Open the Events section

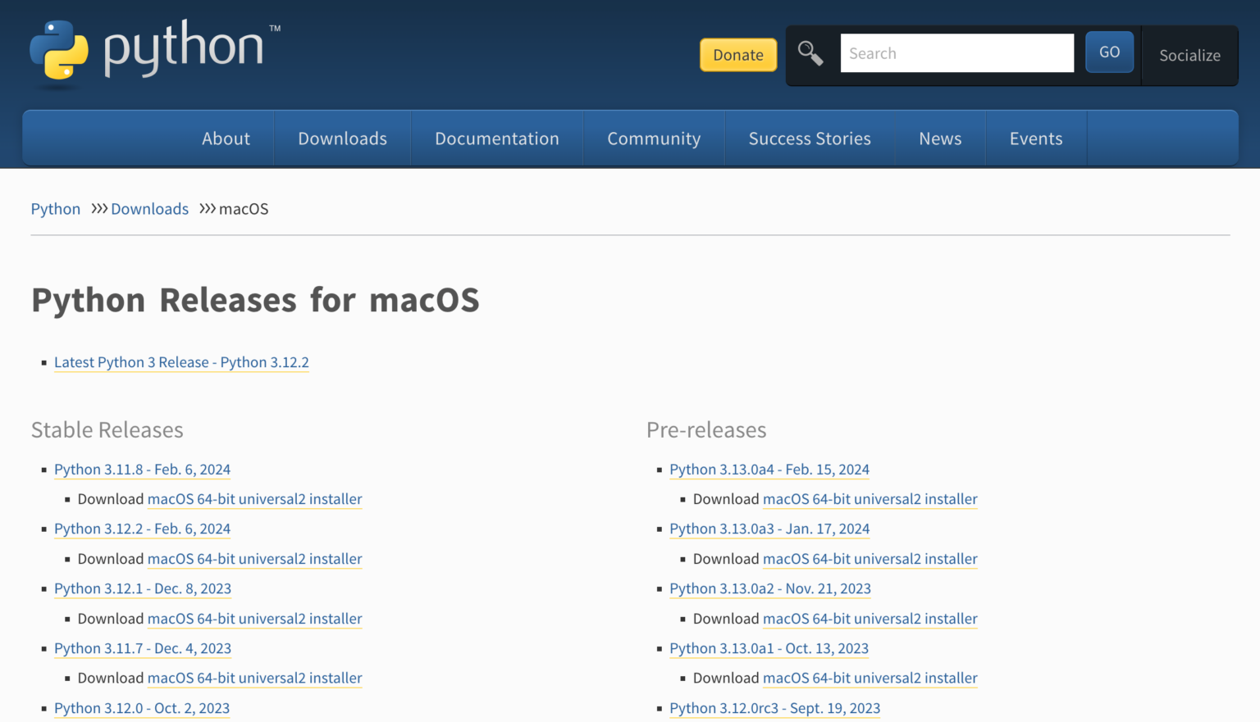point(1035,138)
